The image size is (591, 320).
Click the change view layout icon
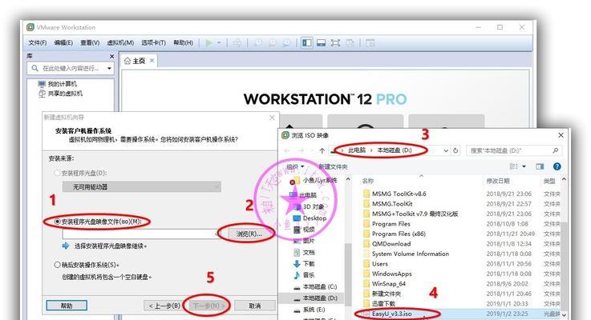tap(513, 166)
